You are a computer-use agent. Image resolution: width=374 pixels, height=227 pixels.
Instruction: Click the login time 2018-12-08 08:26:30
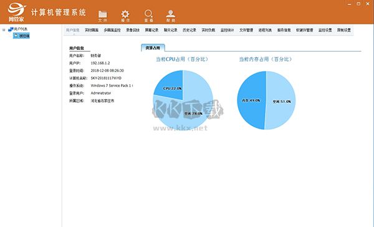click(107, 70)
